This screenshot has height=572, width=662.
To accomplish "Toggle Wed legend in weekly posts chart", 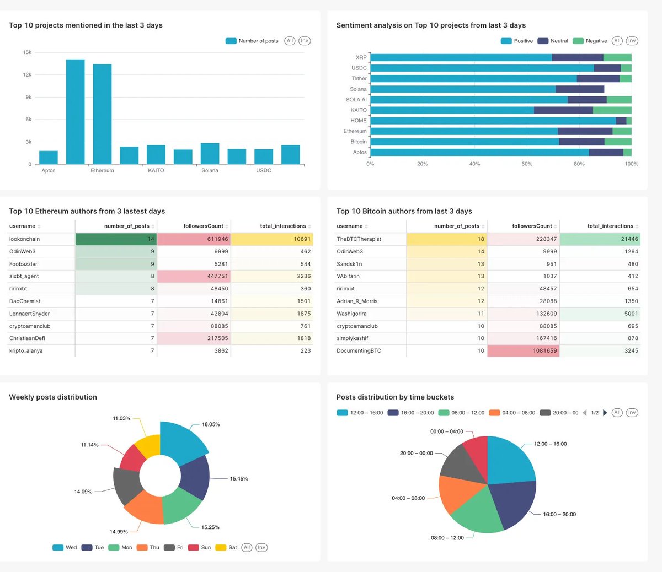I will [65, 547].
